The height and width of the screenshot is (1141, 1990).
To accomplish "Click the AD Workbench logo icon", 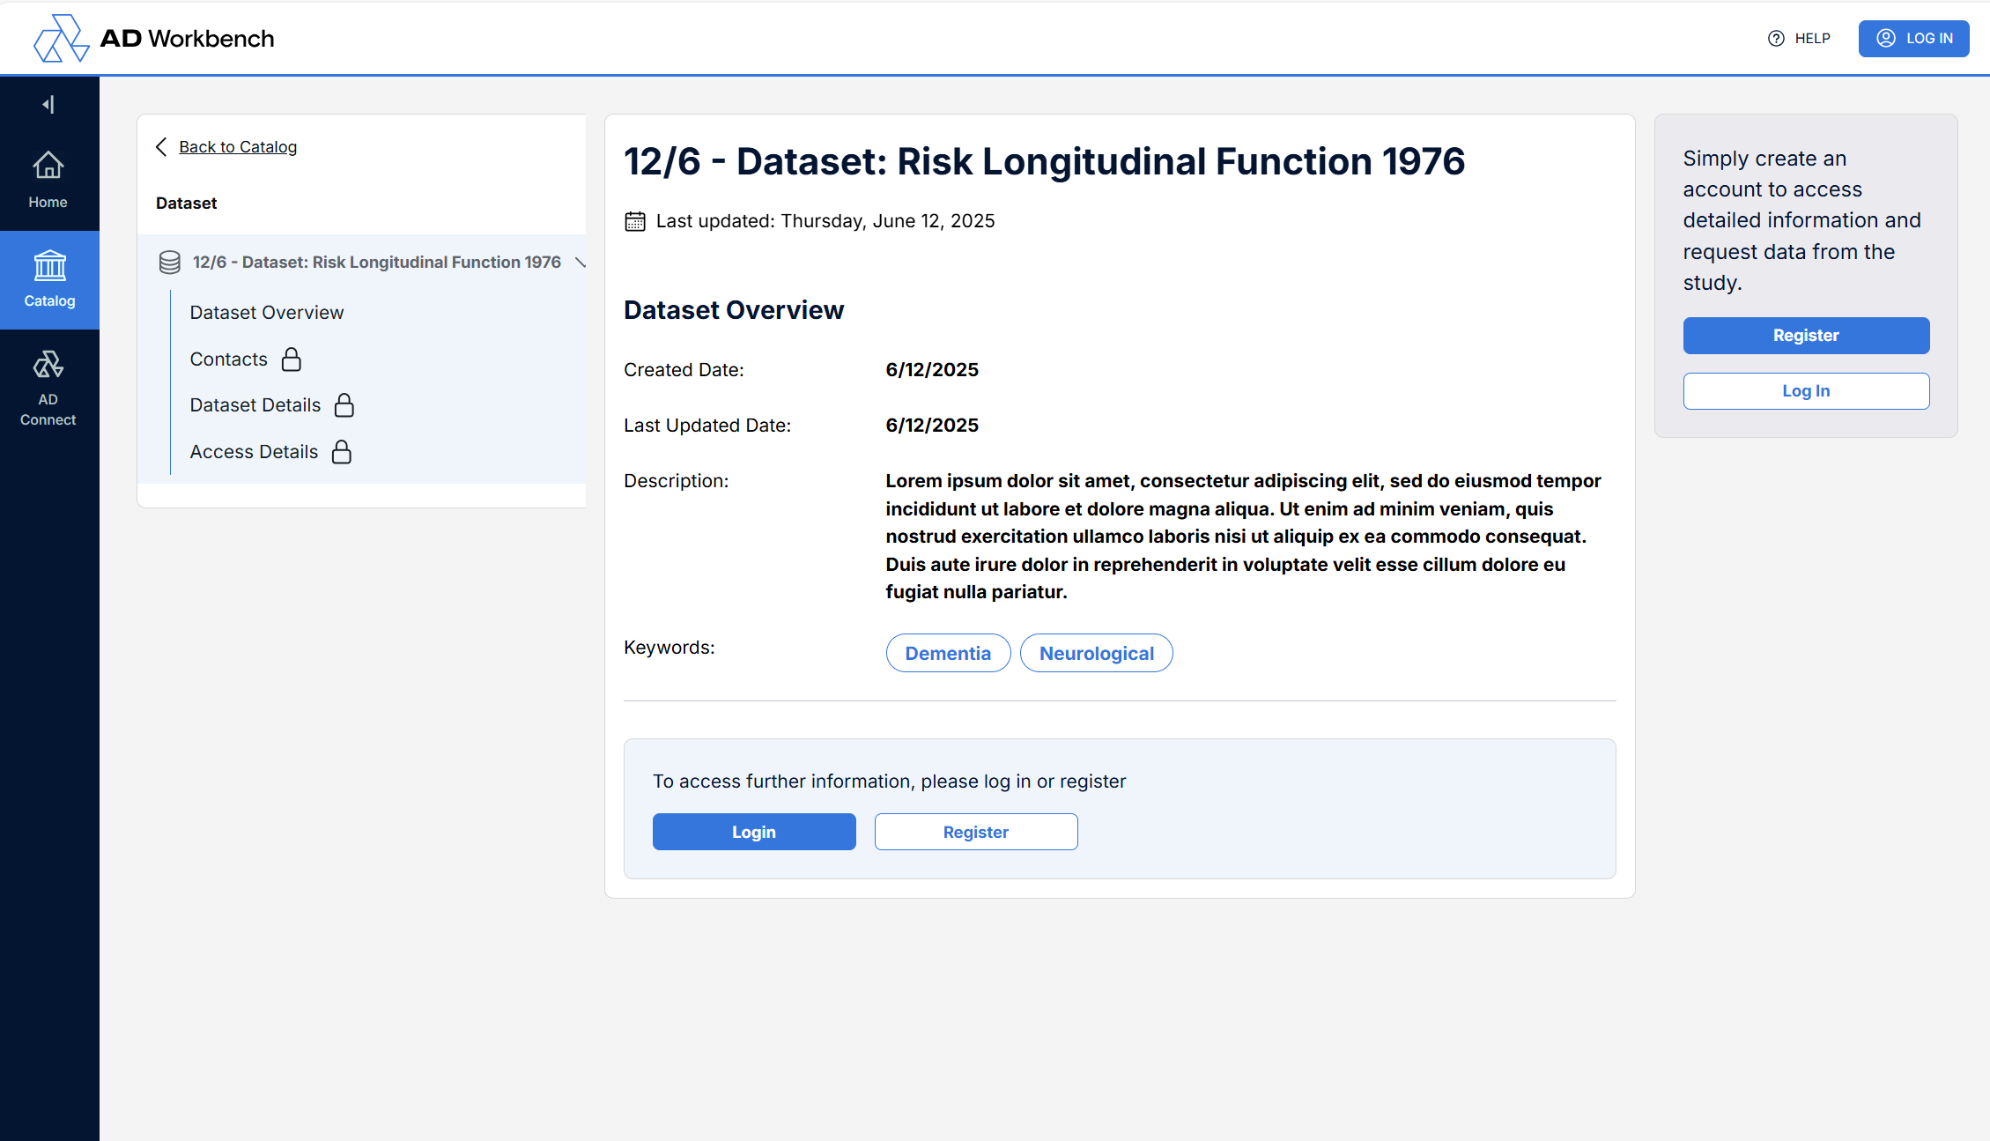I will pos(61,39).
